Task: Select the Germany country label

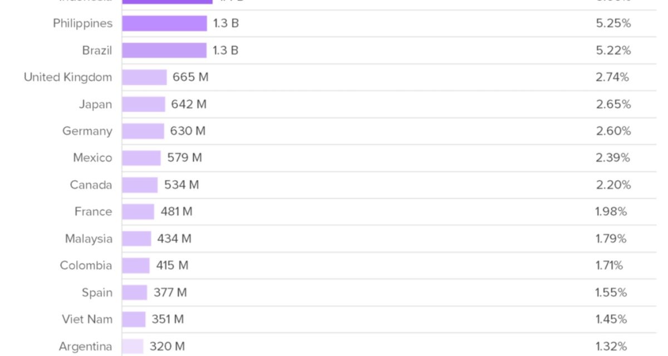Action: 87,131
